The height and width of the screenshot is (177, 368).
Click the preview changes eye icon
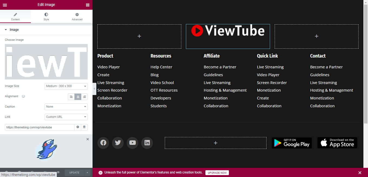(58, 172)
